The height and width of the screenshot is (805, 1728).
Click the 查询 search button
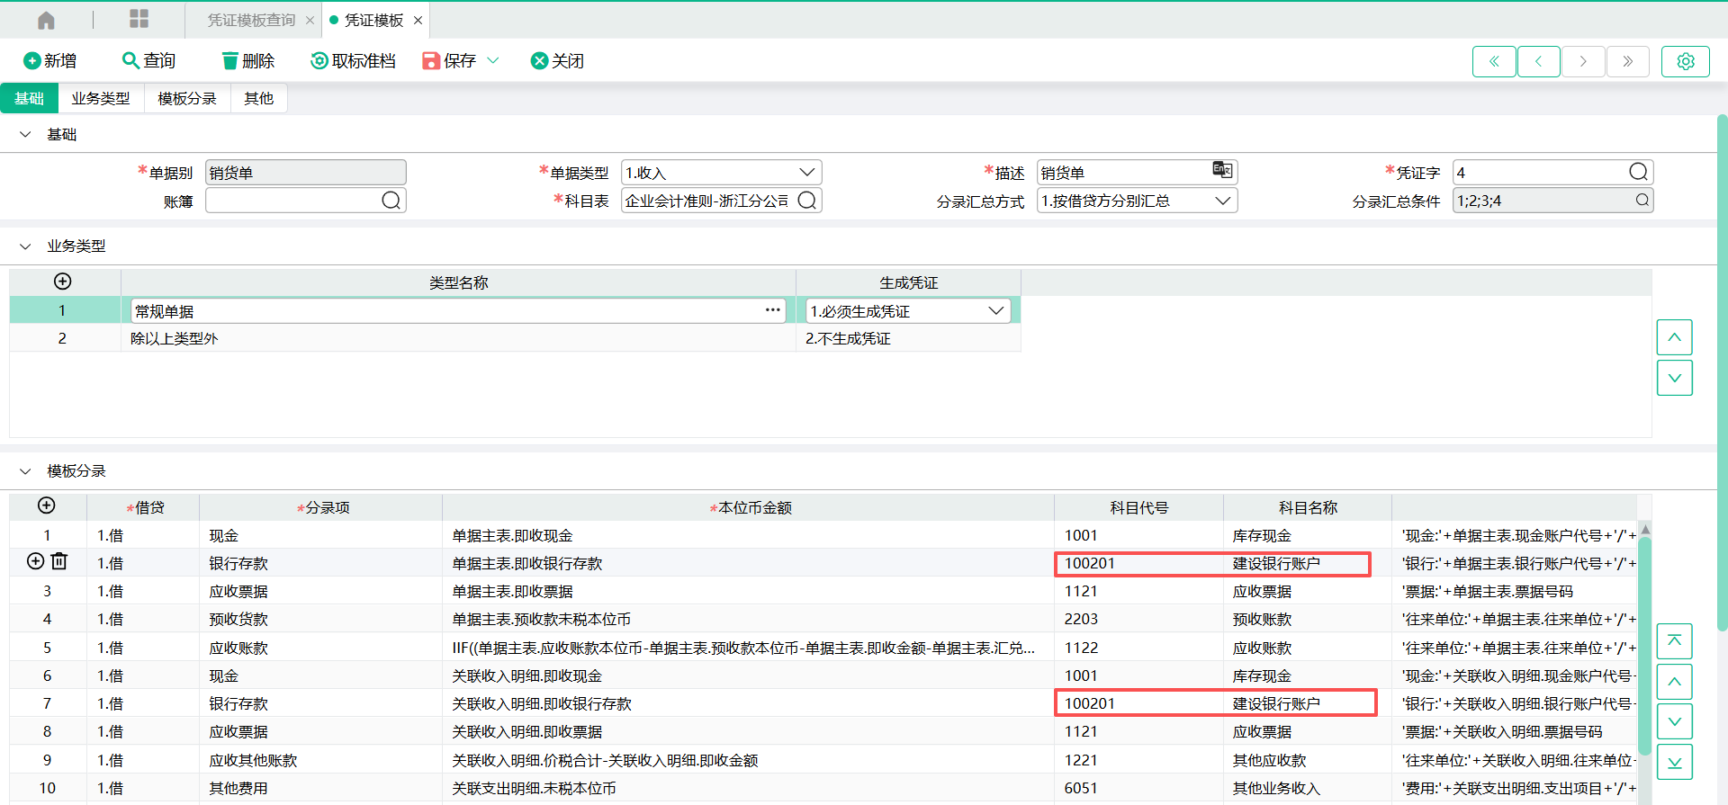click(x=148, y=60)
